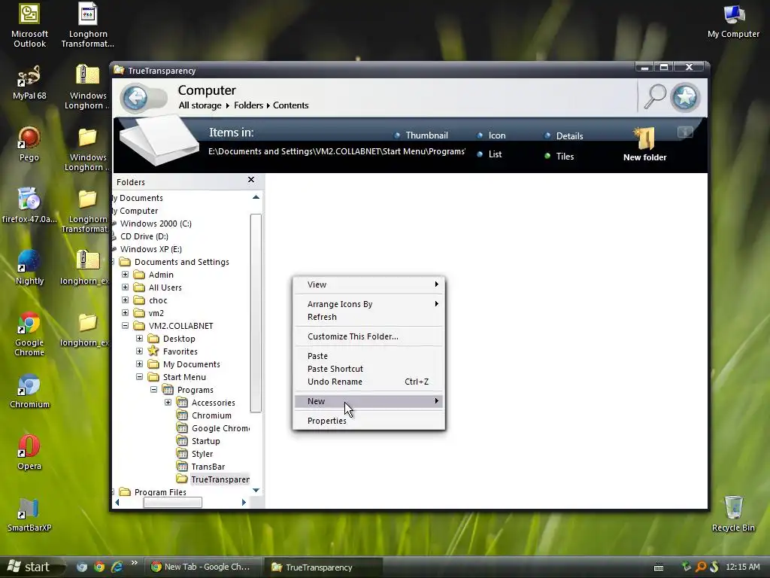Expand the All Users folder node

126,287
